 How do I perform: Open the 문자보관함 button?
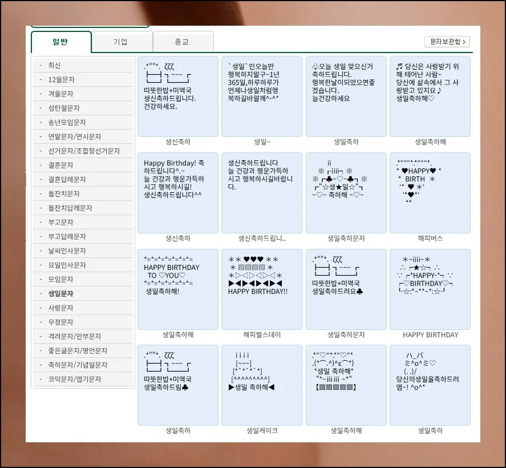(447, 42)
